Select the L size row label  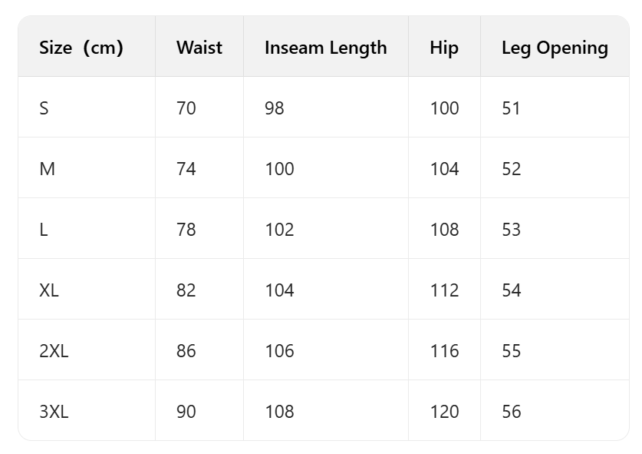tap(44, 230)
